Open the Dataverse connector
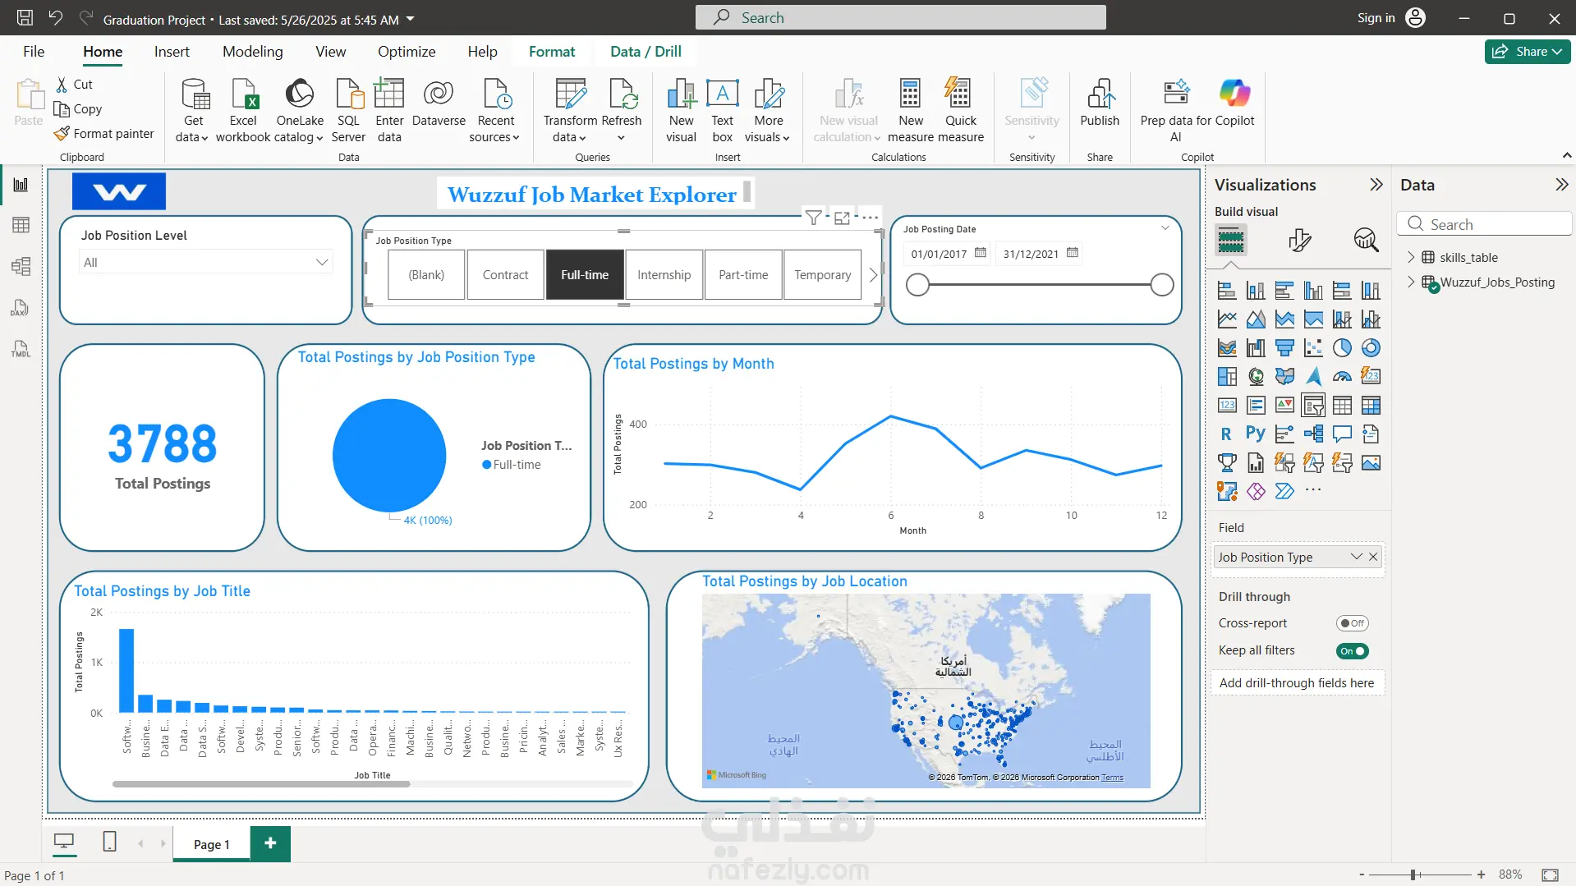The height and width of the screenshot is (886, 1576). (x=439, y=103)
